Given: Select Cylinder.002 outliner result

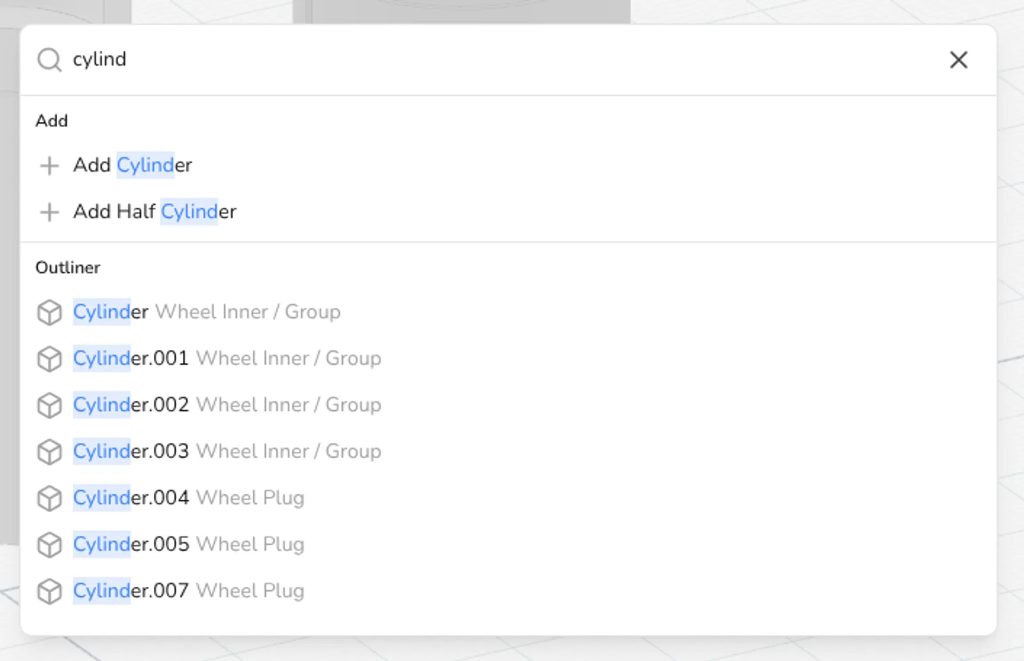Looking at the screenshot, I should point(508,405).
